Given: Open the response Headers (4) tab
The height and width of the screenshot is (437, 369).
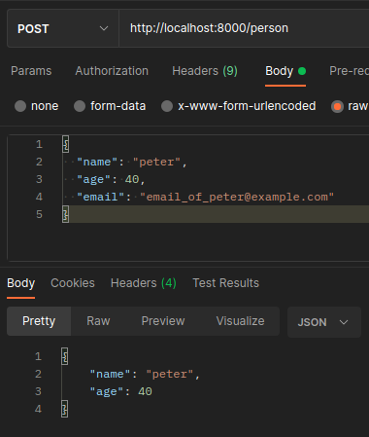Looking at the screenshot, I should [x=144, y=283].
